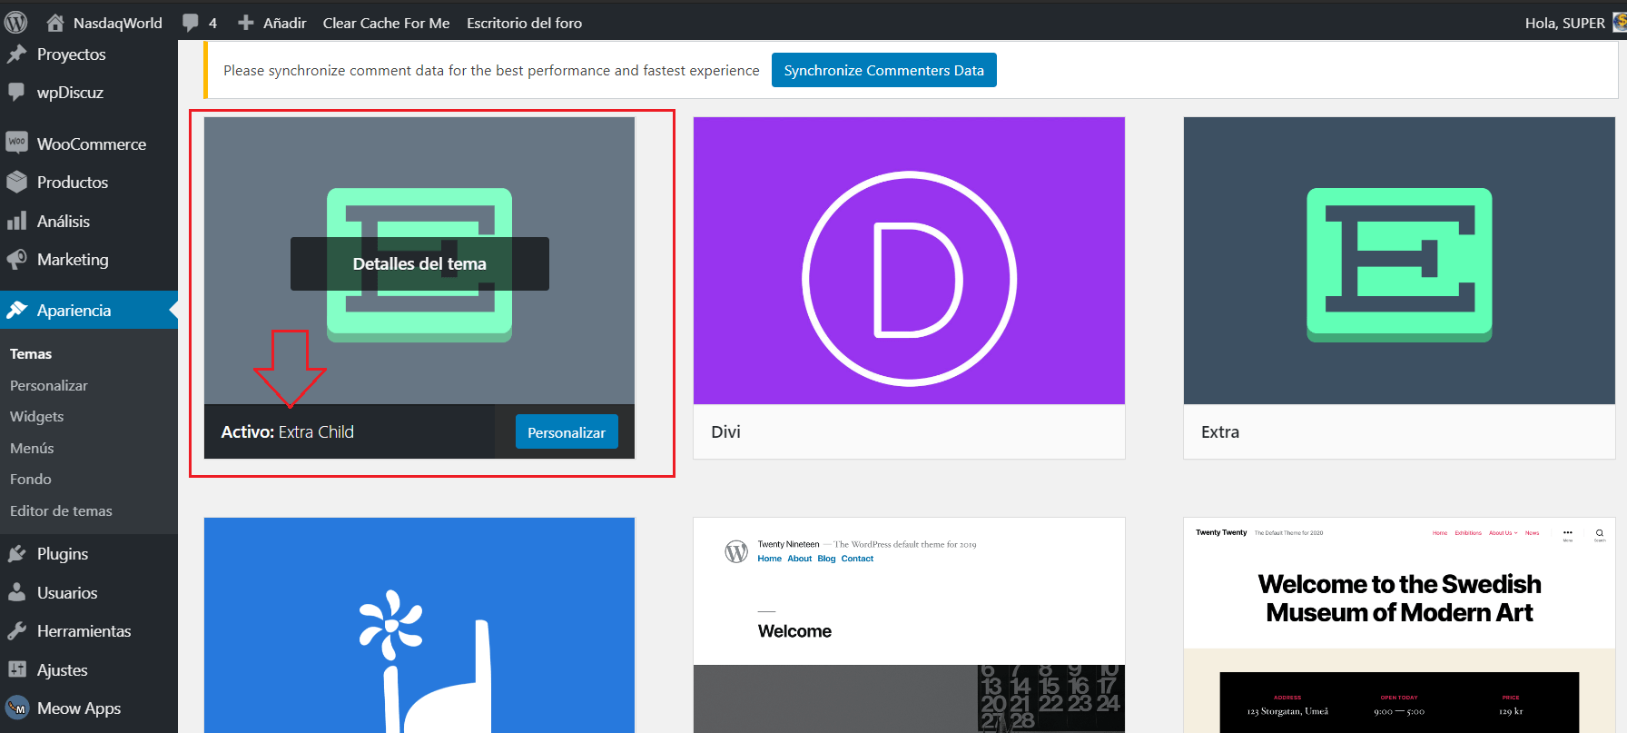Select the Extra theme thumbnail
This screenshot has width=1627, height=733.
tap(1399, 261)
